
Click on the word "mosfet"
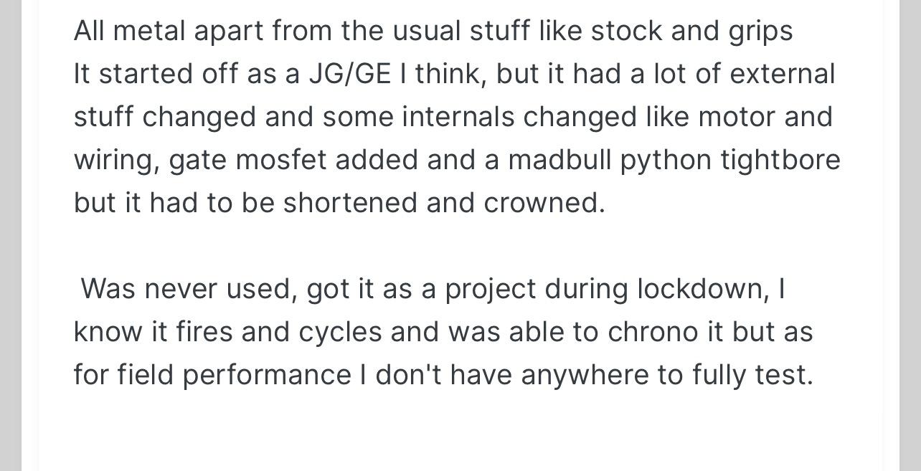point(280,160)
